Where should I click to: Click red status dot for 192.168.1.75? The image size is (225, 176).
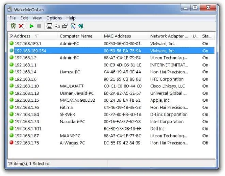(x=11, y=143)
